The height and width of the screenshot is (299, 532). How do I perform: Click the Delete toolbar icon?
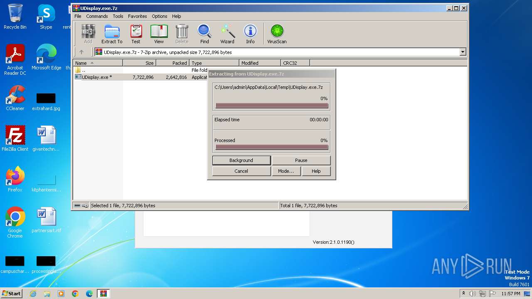(x=182, y=34)
